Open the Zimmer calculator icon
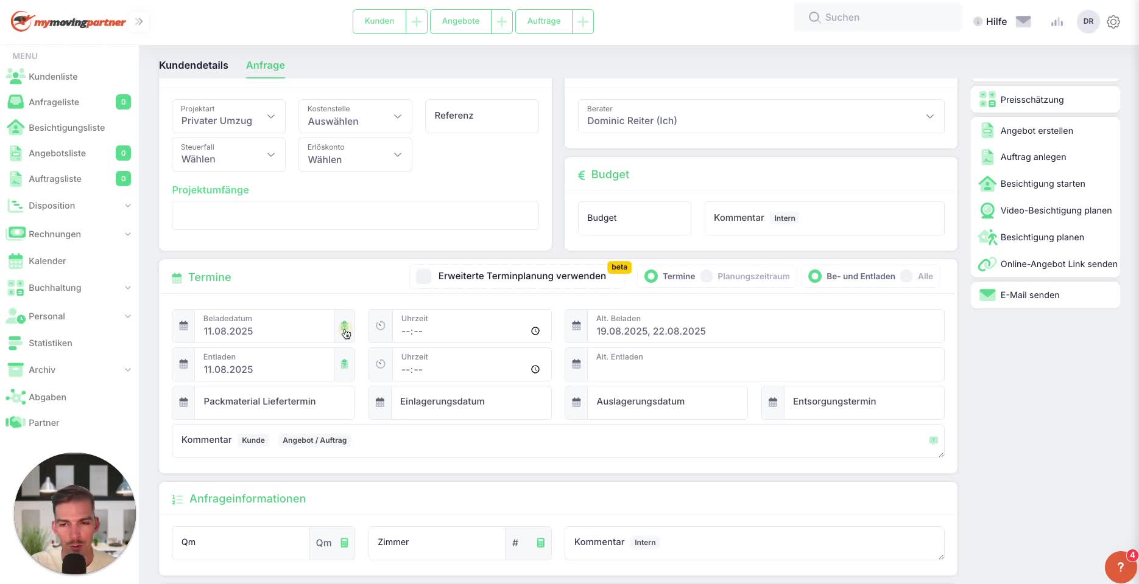 pyautogui.click(x=540, y=543)
